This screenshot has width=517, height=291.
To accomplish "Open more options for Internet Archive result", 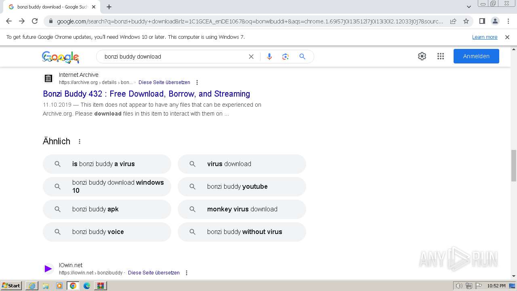I will click(x=197, y=82).
